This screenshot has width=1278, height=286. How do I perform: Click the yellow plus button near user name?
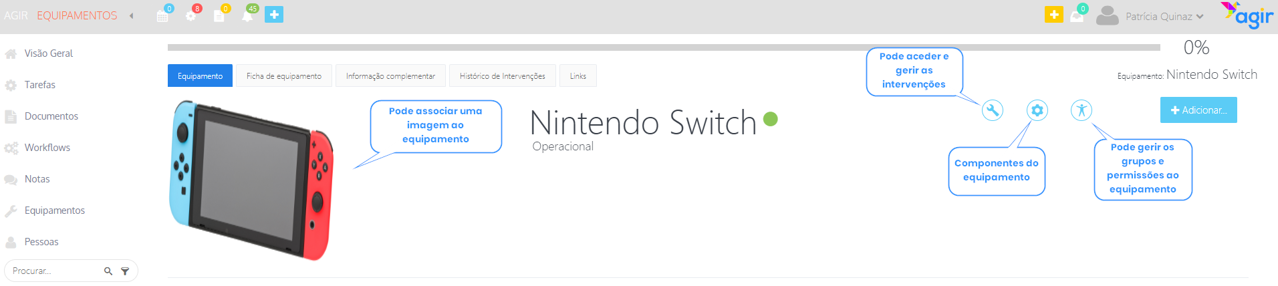click(1054, 14)
